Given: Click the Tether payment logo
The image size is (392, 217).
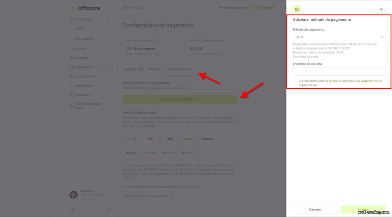Looking at the screenshot, I should coord(169,152).
